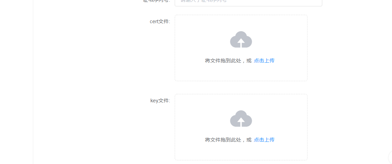Click blank area above key cloud icon
This screenshot has width=392, height=164.
pyautogui.click(x=241, y=102)
